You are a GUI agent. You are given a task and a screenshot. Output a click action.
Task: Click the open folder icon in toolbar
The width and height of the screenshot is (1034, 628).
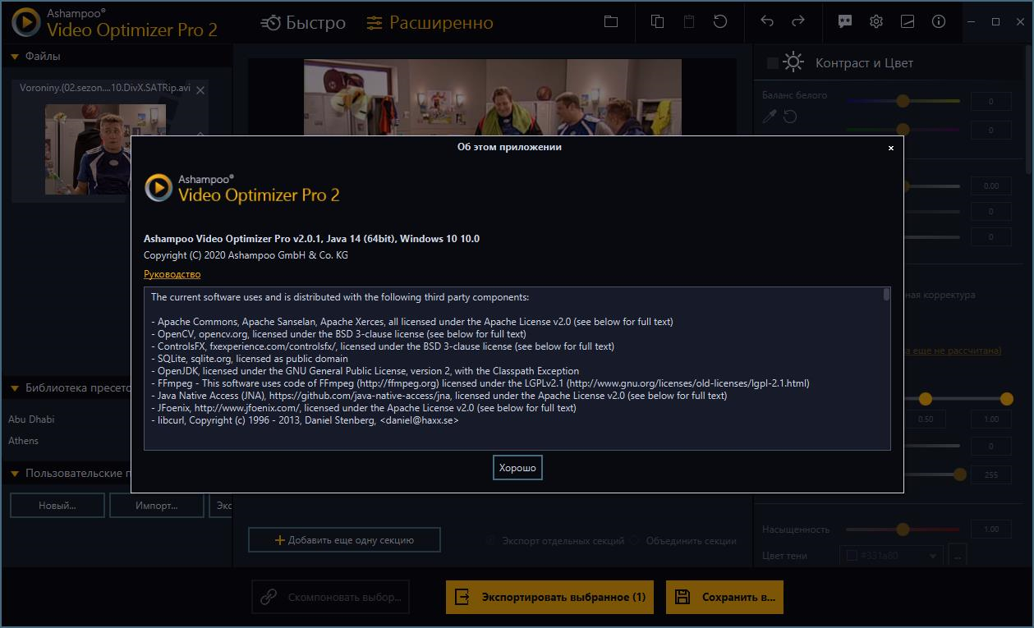point(610,22)
